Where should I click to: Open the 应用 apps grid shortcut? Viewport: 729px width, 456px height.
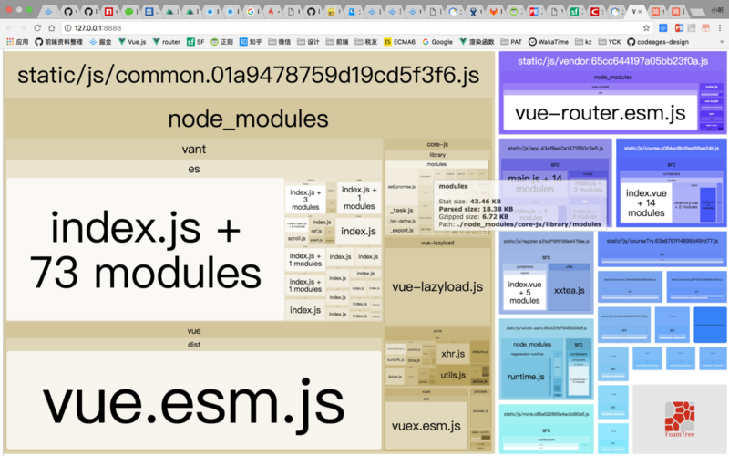[17, 42]
